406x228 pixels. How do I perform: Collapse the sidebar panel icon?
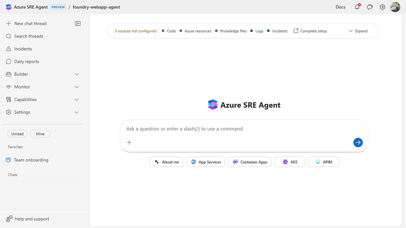pyautogui.click(x=78, y=24)
